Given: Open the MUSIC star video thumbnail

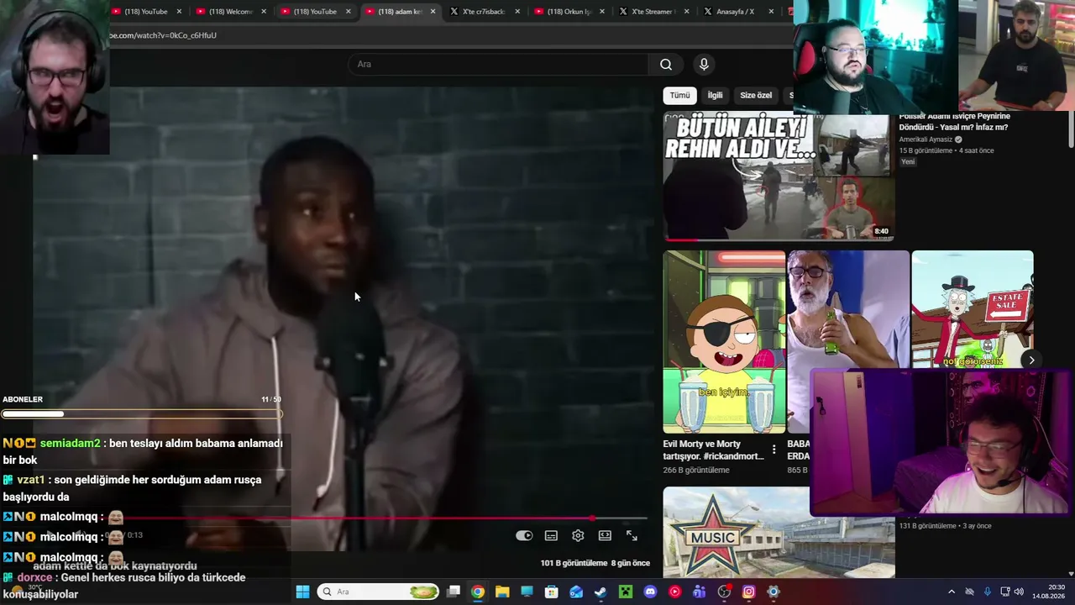Looking at the screenshot, I should [779, 533].
